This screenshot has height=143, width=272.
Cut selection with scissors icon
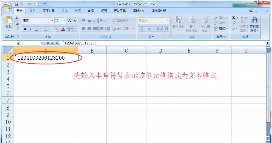(x=17, y=18)
